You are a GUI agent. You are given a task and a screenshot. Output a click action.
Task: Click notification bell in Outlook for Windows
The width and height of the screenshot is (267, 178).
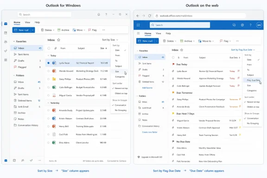point(99,14)
